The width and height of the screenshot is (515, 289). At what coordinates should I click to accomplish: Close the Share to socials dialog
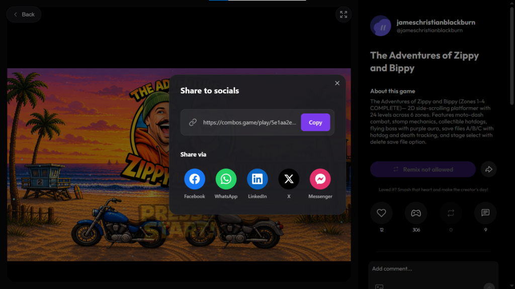[x=337, y=83]
